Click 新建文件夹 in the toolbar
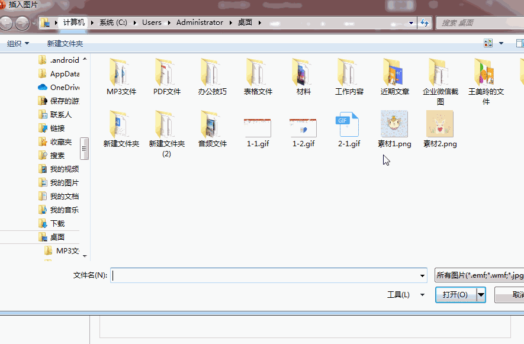524x344 pixels. 65,44
